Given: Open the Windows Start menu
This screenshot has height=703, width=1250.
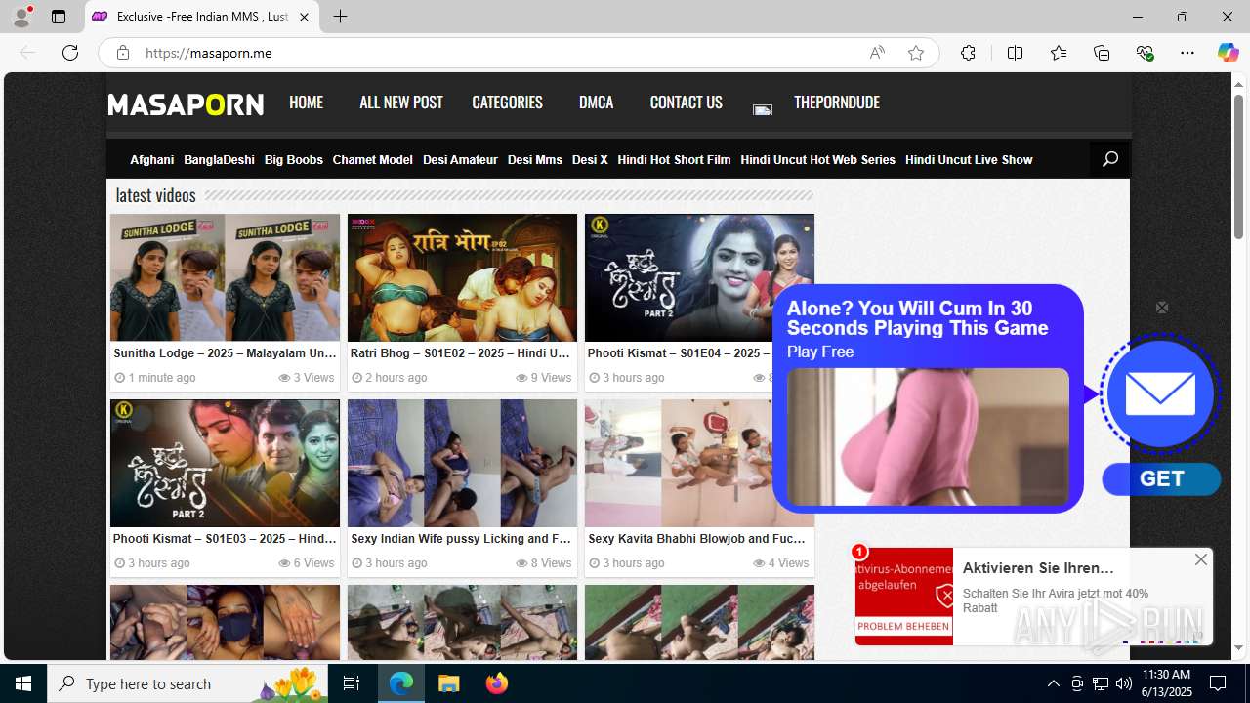Looking at the screenshot, I should tap(23, 683).
